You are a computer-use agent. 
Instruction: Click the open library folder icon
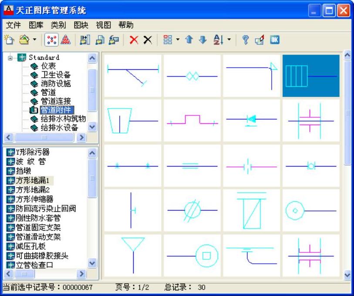click(x=24, y=40)
